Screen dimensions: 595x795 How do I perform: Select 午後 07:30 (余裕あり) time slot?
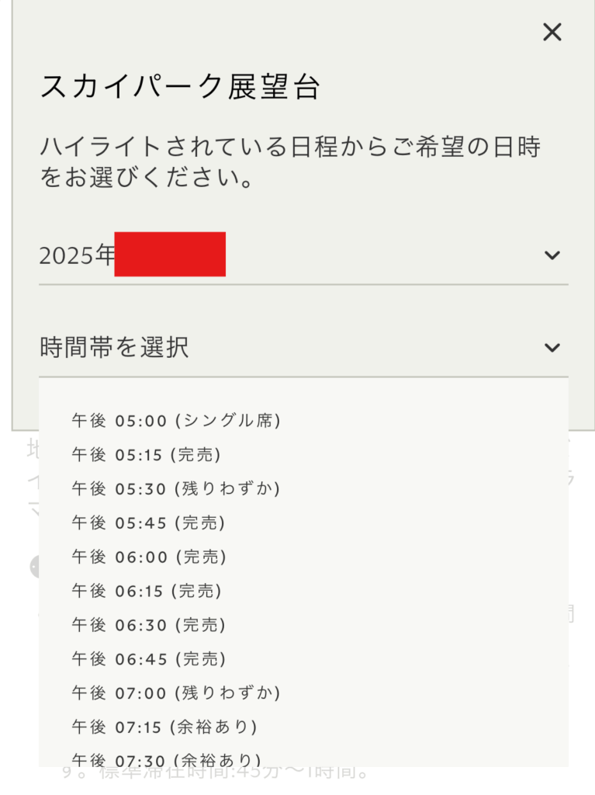tap(166, 760)
